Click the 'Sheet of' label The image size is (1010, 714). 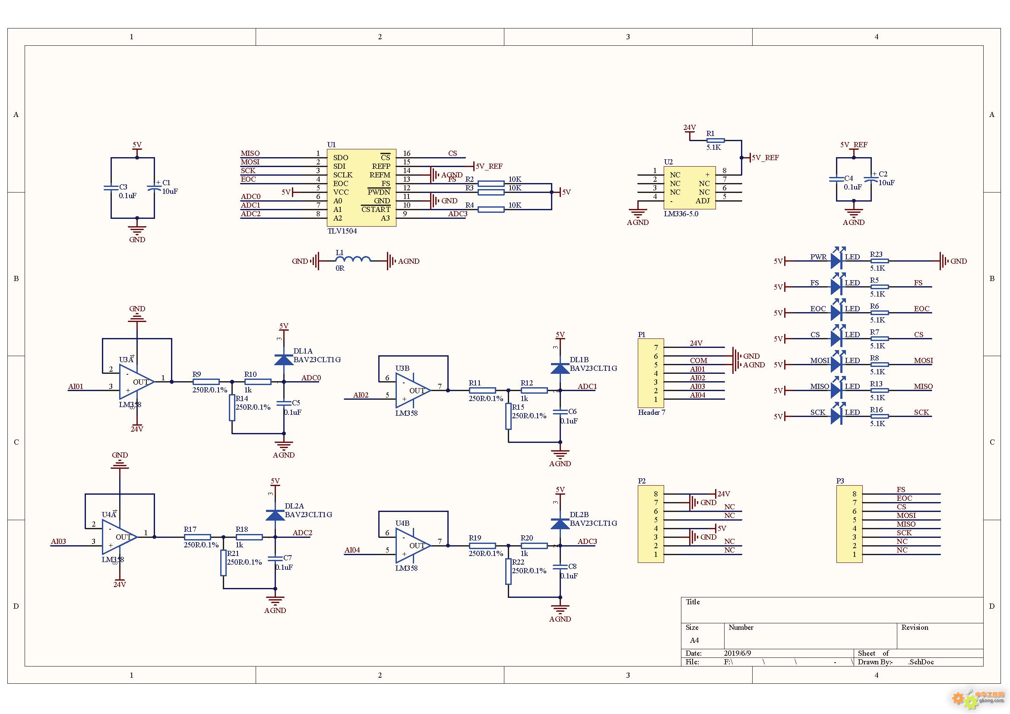click(x=873, y=653)
